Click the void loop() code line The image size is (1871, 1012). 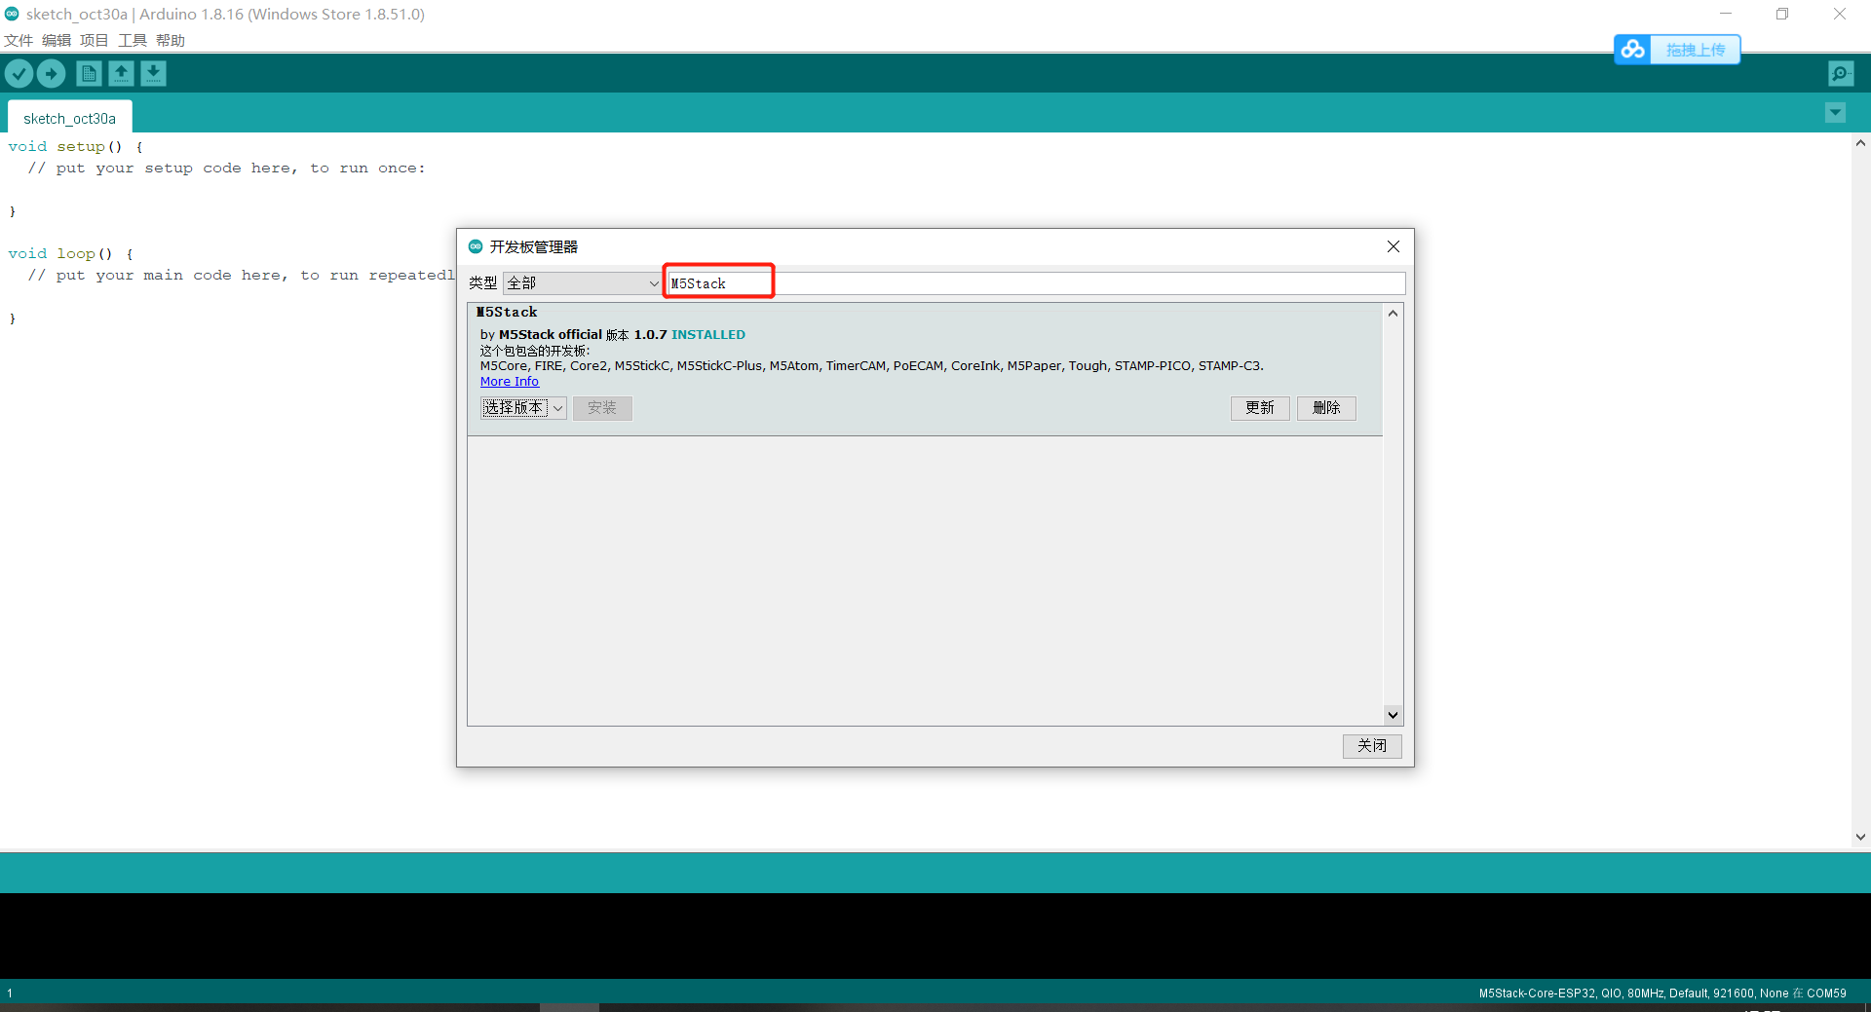(x=71, y=253)
